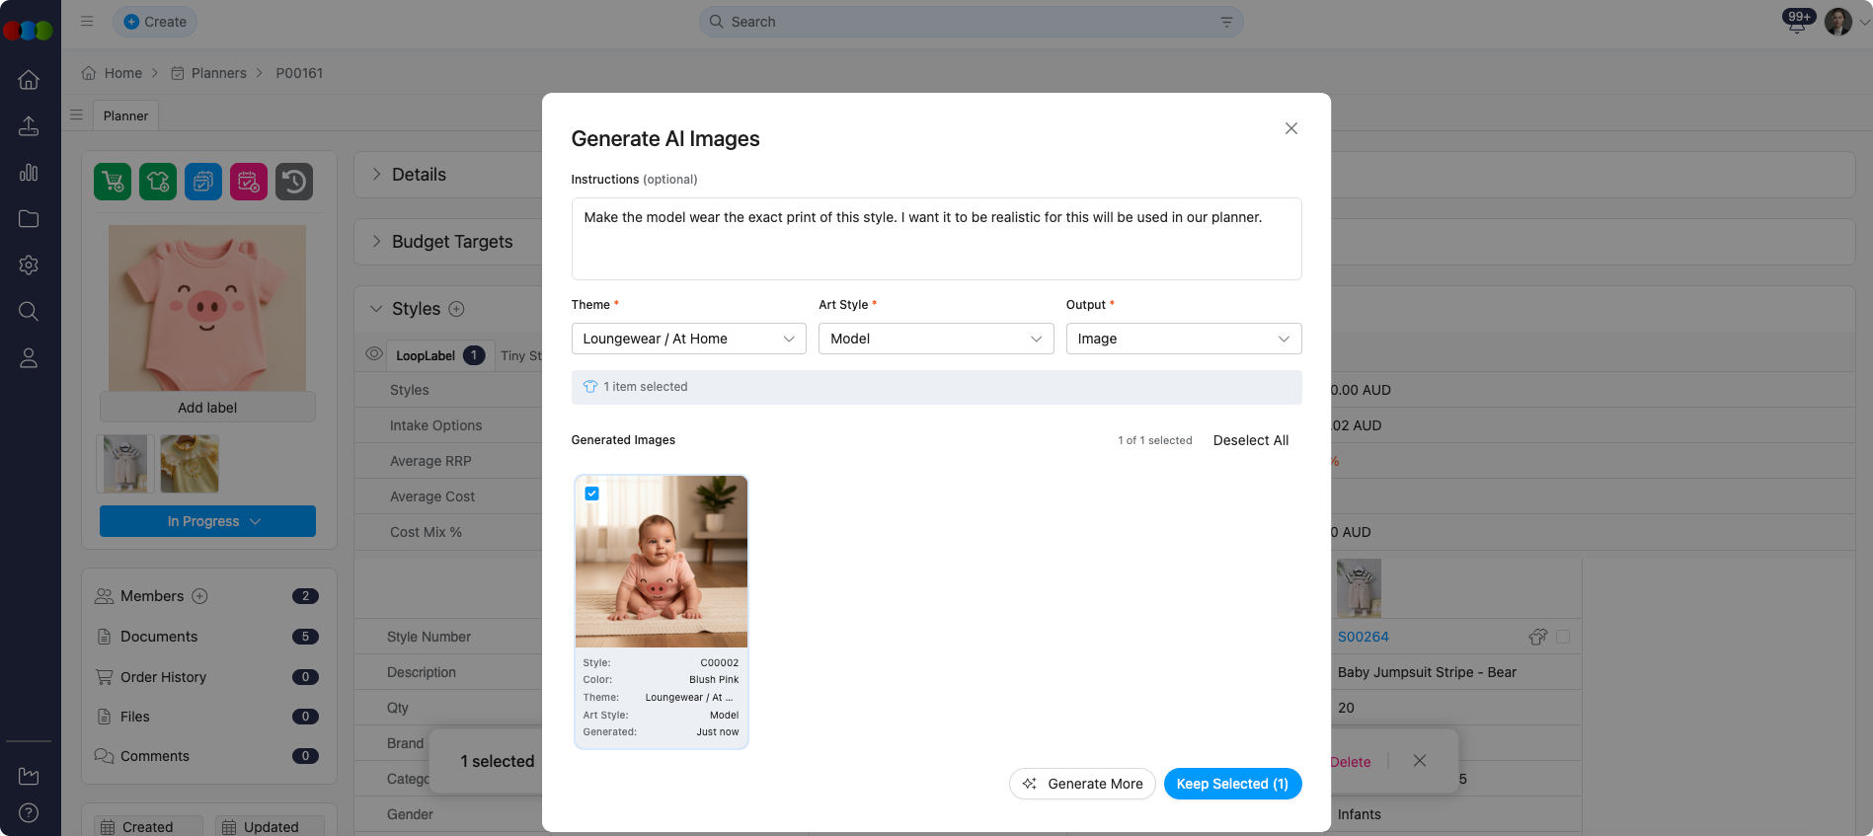This screenshot has height=836, width=1873.
Task: Open the Theme dropdown Loungewear / At Home
Action: pos(689,339)
